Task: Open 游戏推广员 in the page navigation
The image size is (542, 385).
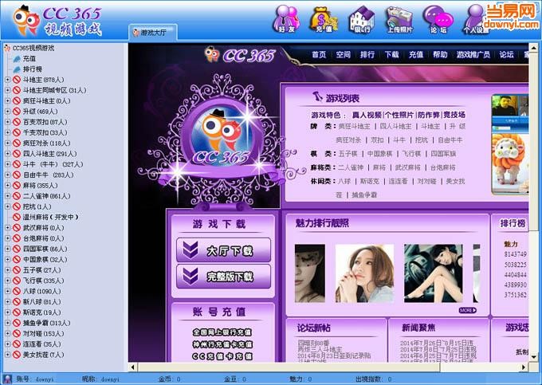Action: [x=473, y=55]
